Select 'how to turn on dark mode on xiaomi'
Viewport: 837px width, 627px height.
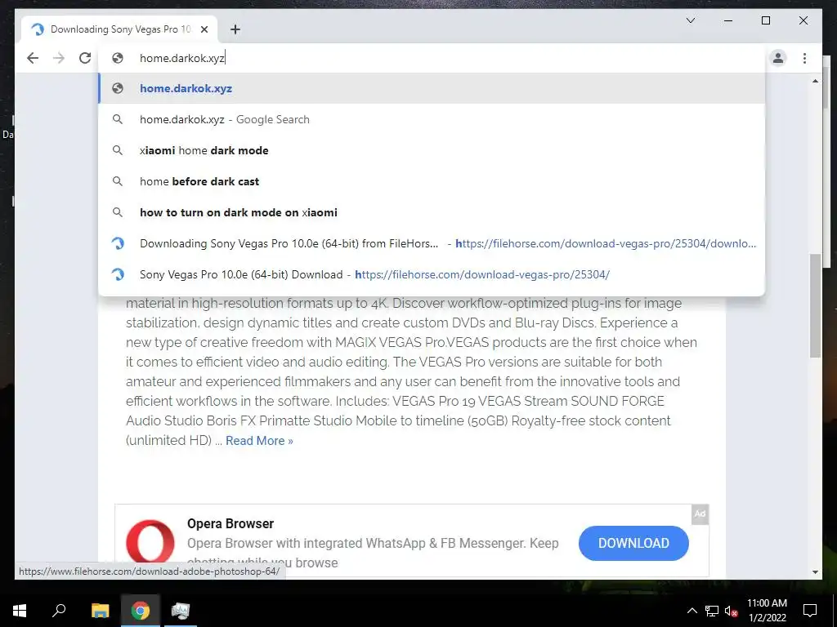(432, 212)
